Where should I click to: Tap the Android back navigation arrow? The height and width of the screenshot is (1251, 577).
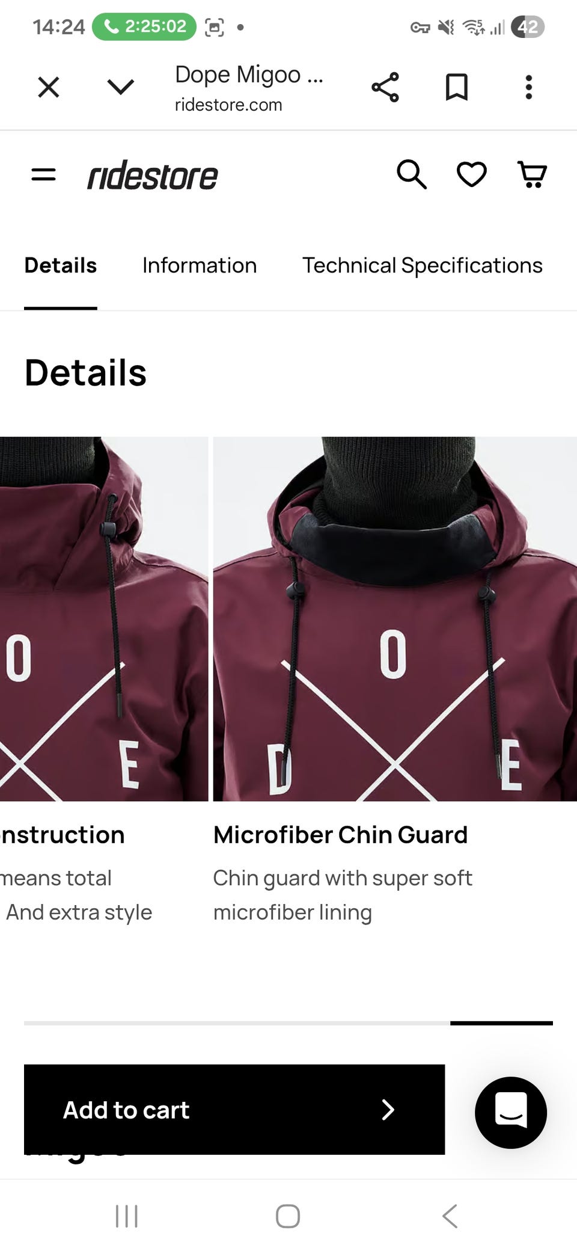[450, 1216]
